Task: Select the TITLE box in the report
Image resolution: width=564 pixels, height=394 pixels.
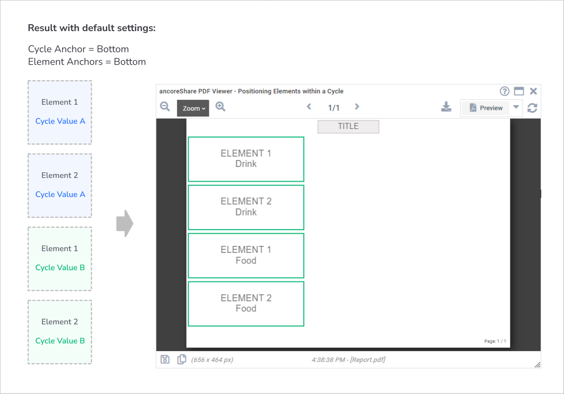Action: [x=348, y=127]
